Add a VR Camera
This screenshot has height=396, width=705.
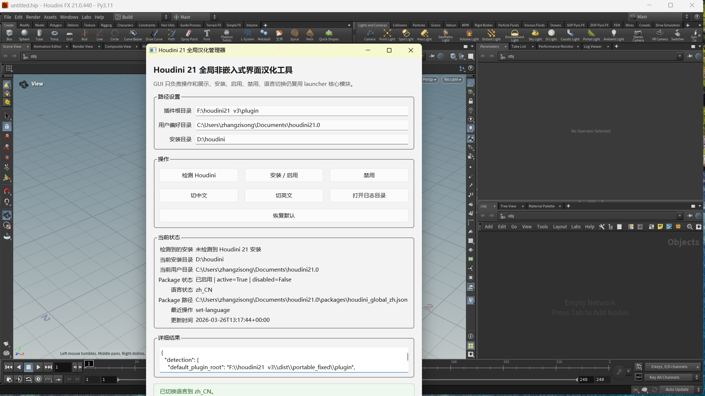coord(660,35)
